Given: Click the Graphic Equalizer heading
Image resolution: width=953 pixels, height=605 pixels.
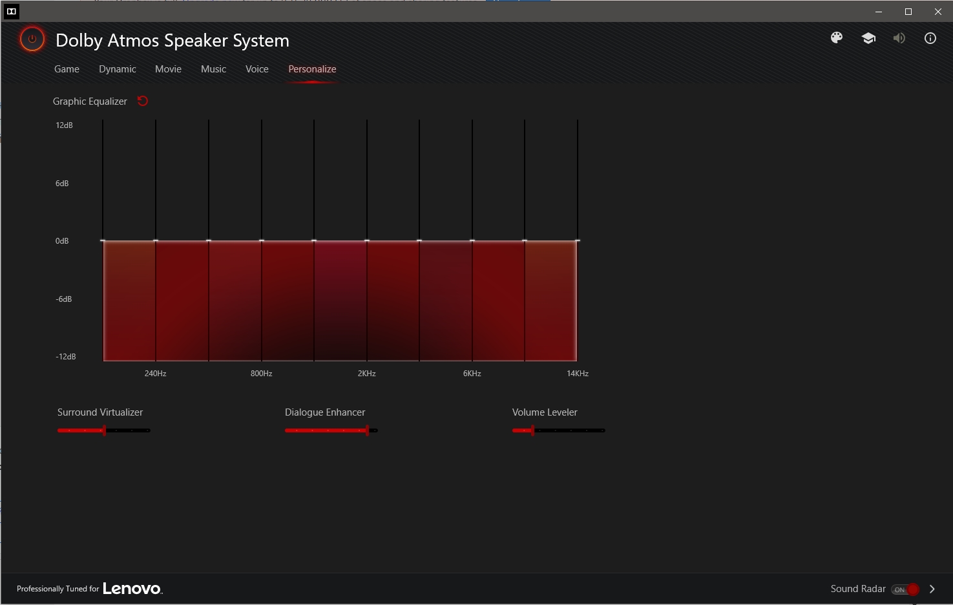Looking at the screenshot, I should 90,101.
